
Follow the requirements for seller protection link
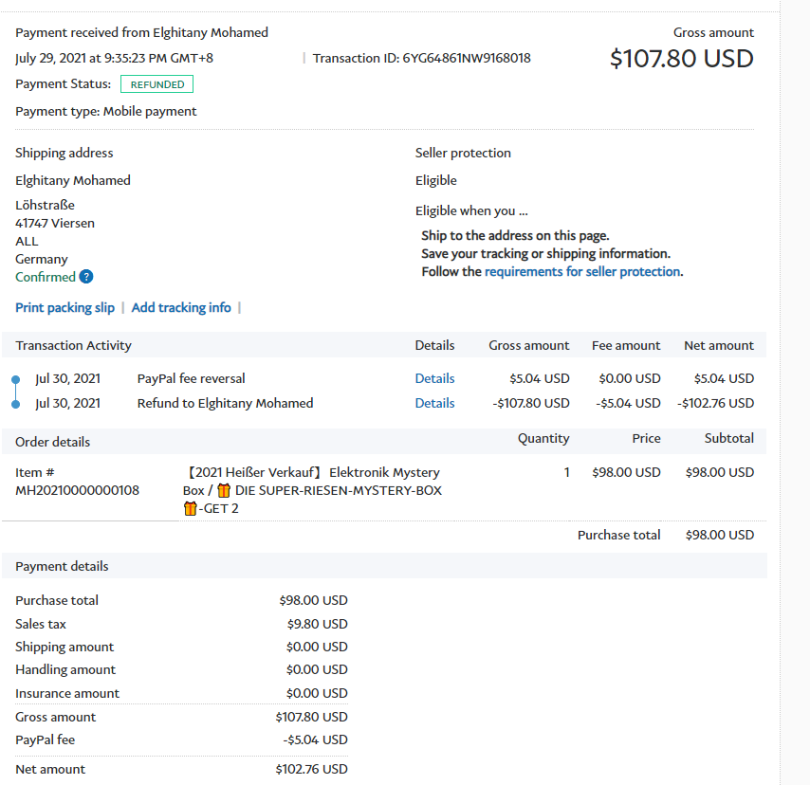coord(582,271)
